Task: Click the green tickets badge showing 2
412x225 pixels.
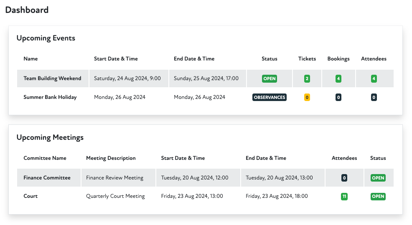Action: tap(307, 78)
